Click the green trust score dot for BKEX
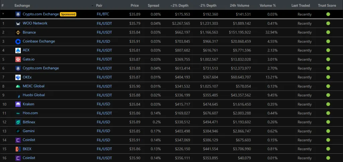Image resolution: width=343 pixels, height=162 pixels. point(328,149)
